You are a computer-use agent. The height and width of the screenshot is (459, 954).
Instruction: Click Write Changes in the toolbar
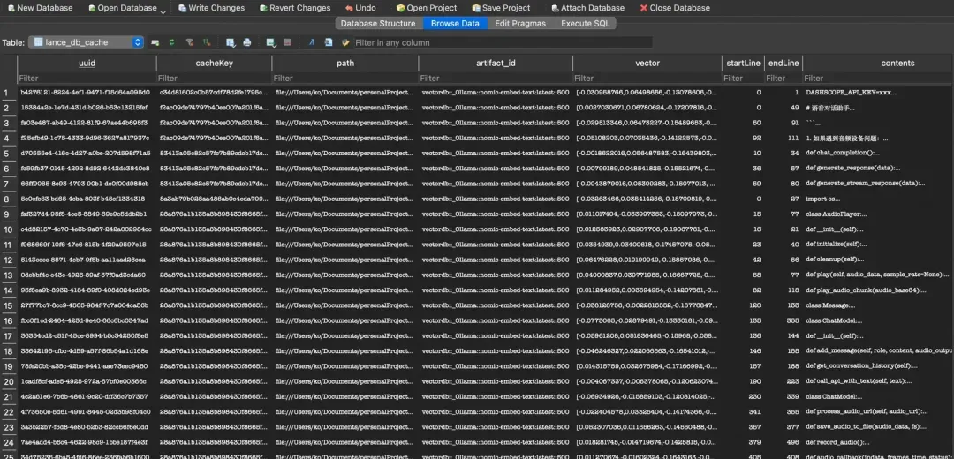[x=211, y=8]
